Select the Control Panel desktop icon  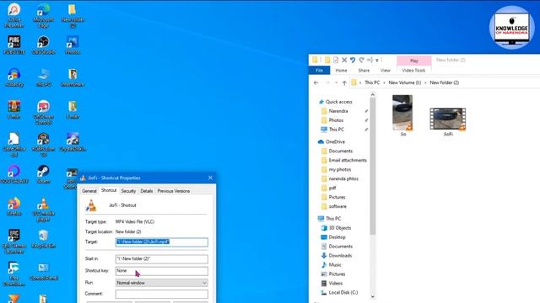point(43,271)
